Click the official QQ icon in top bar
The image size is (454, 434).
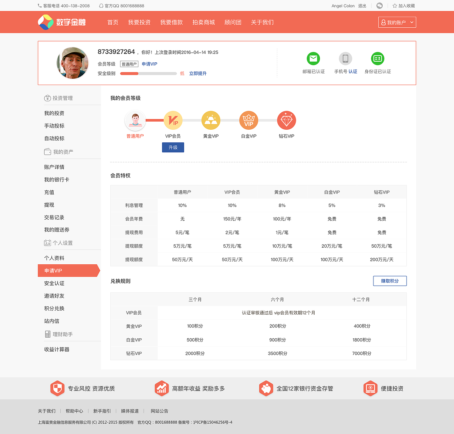(x=101, y=6)
